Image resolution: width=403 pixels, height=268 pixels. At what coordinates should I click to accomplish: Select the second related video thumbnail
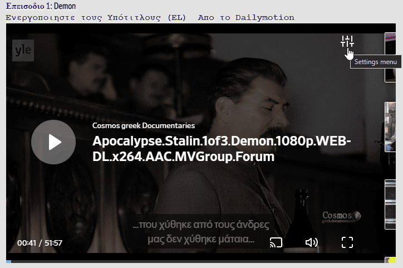[390, 127]
